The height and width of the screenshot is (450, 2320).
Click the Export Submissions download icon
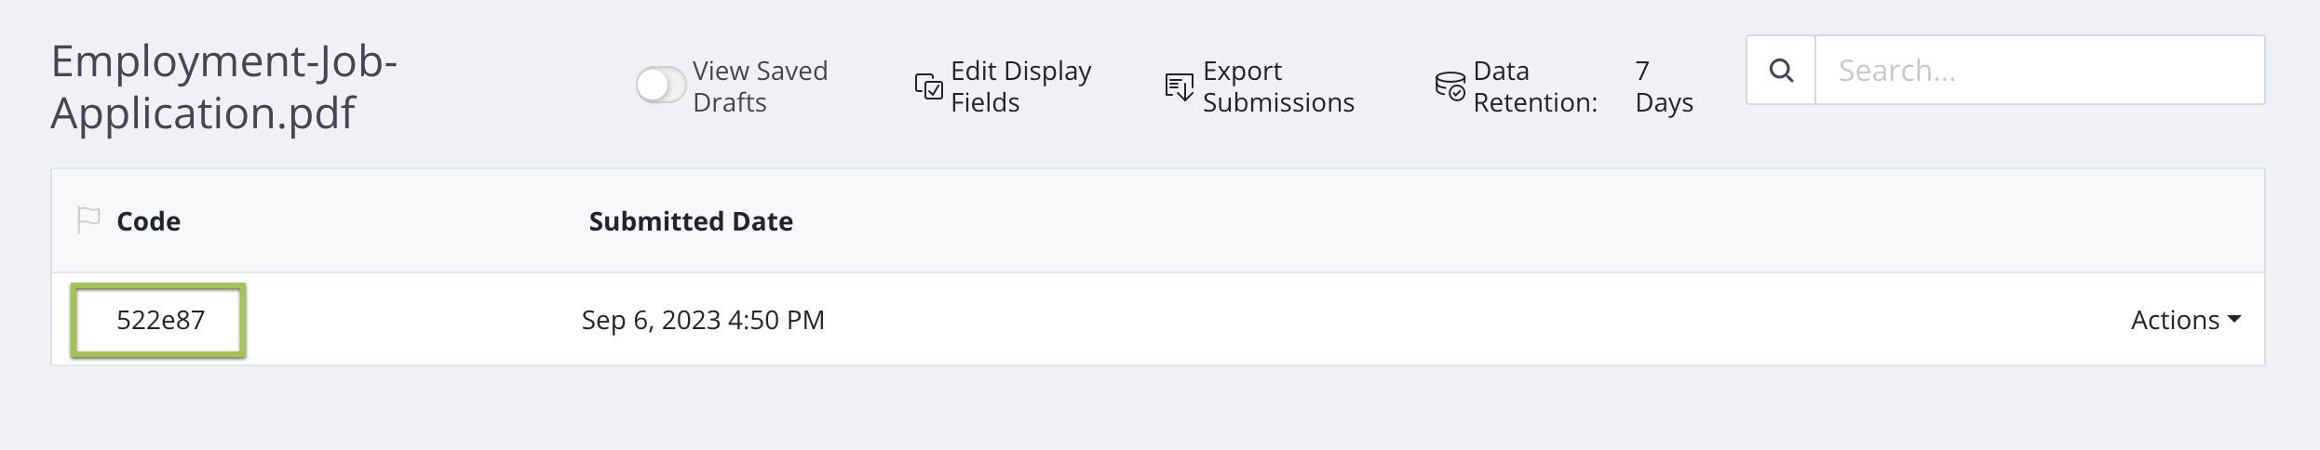coord(1179,86)
